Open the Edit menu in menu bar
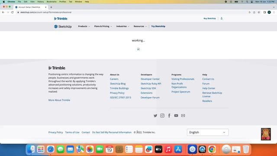The image size is (277, 156). (26, 2)
